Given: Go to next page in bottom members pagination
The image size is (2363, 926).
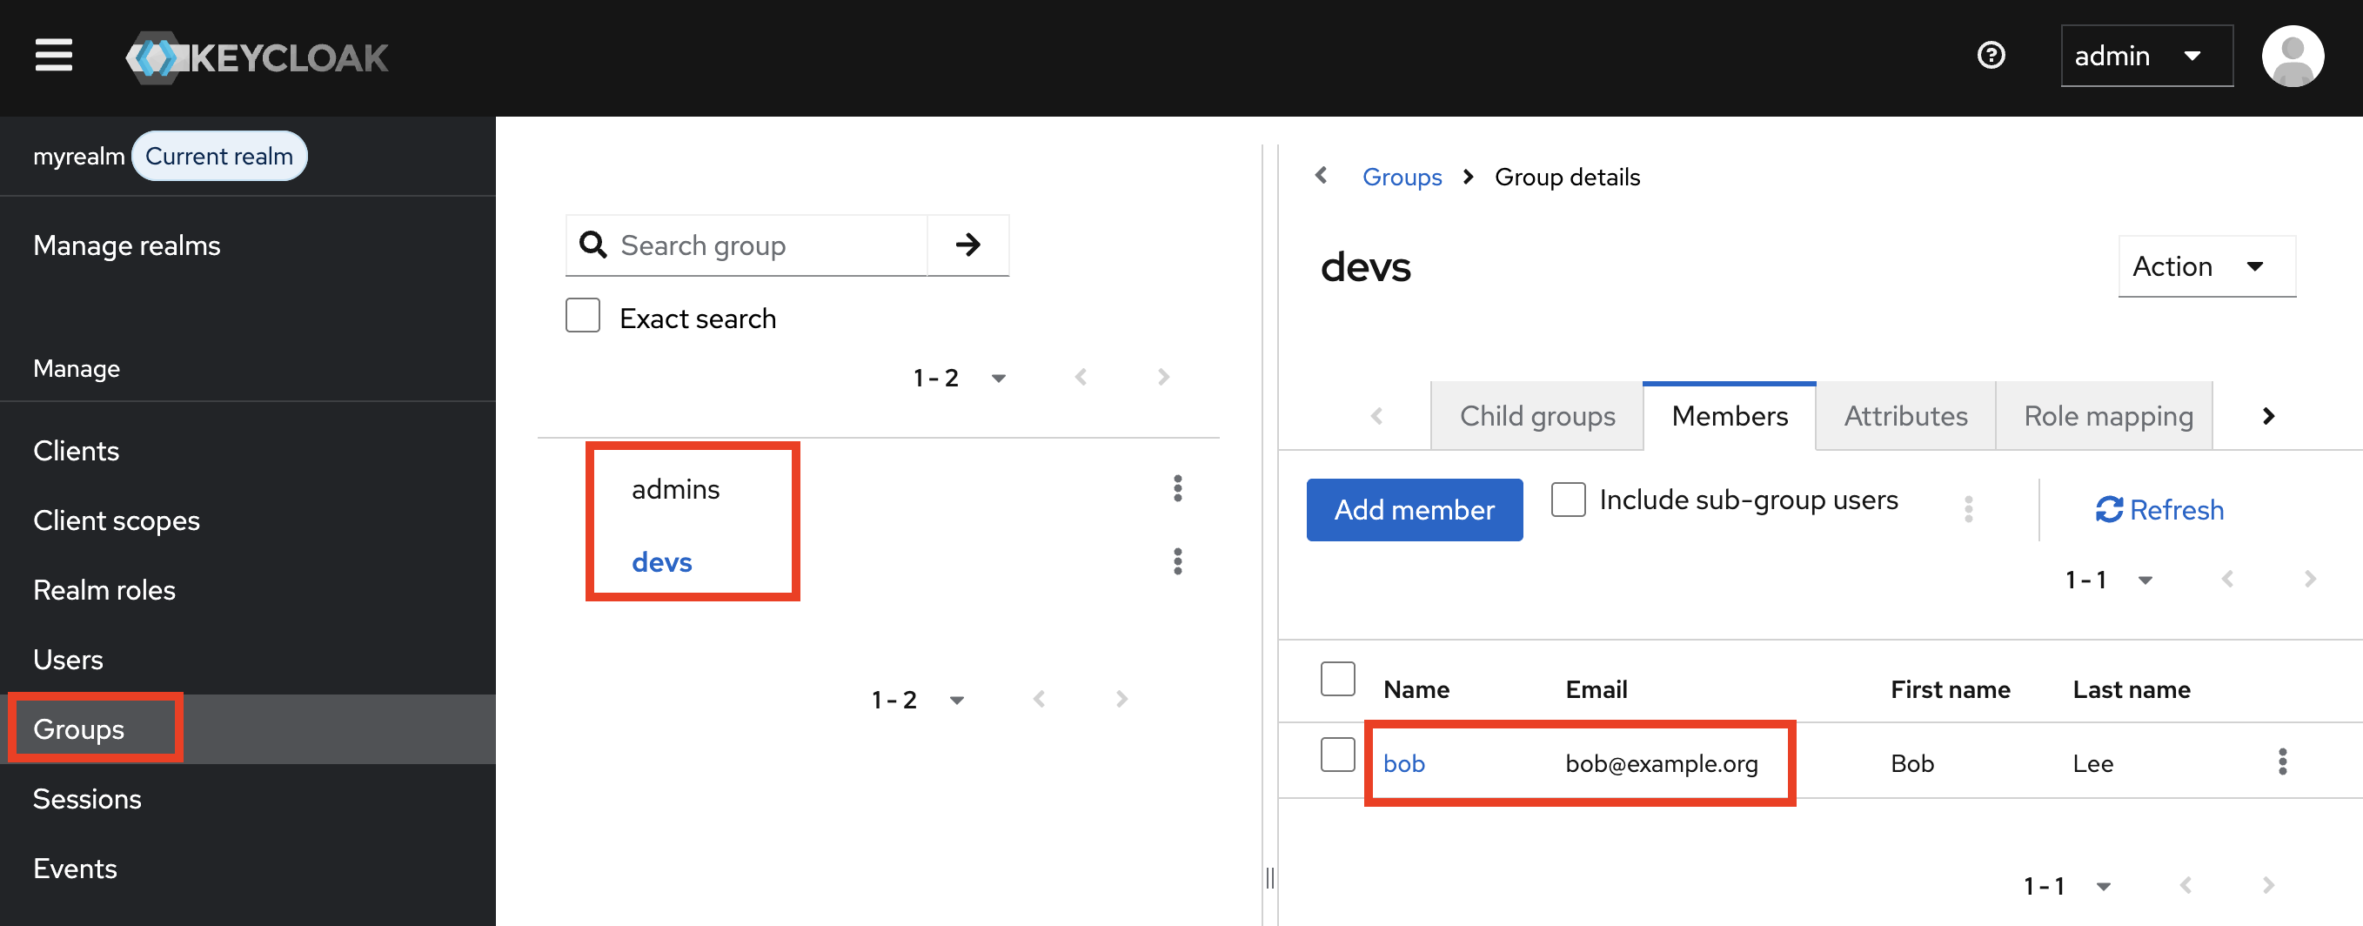Looking at the screenshot, I should point(2267,886).
